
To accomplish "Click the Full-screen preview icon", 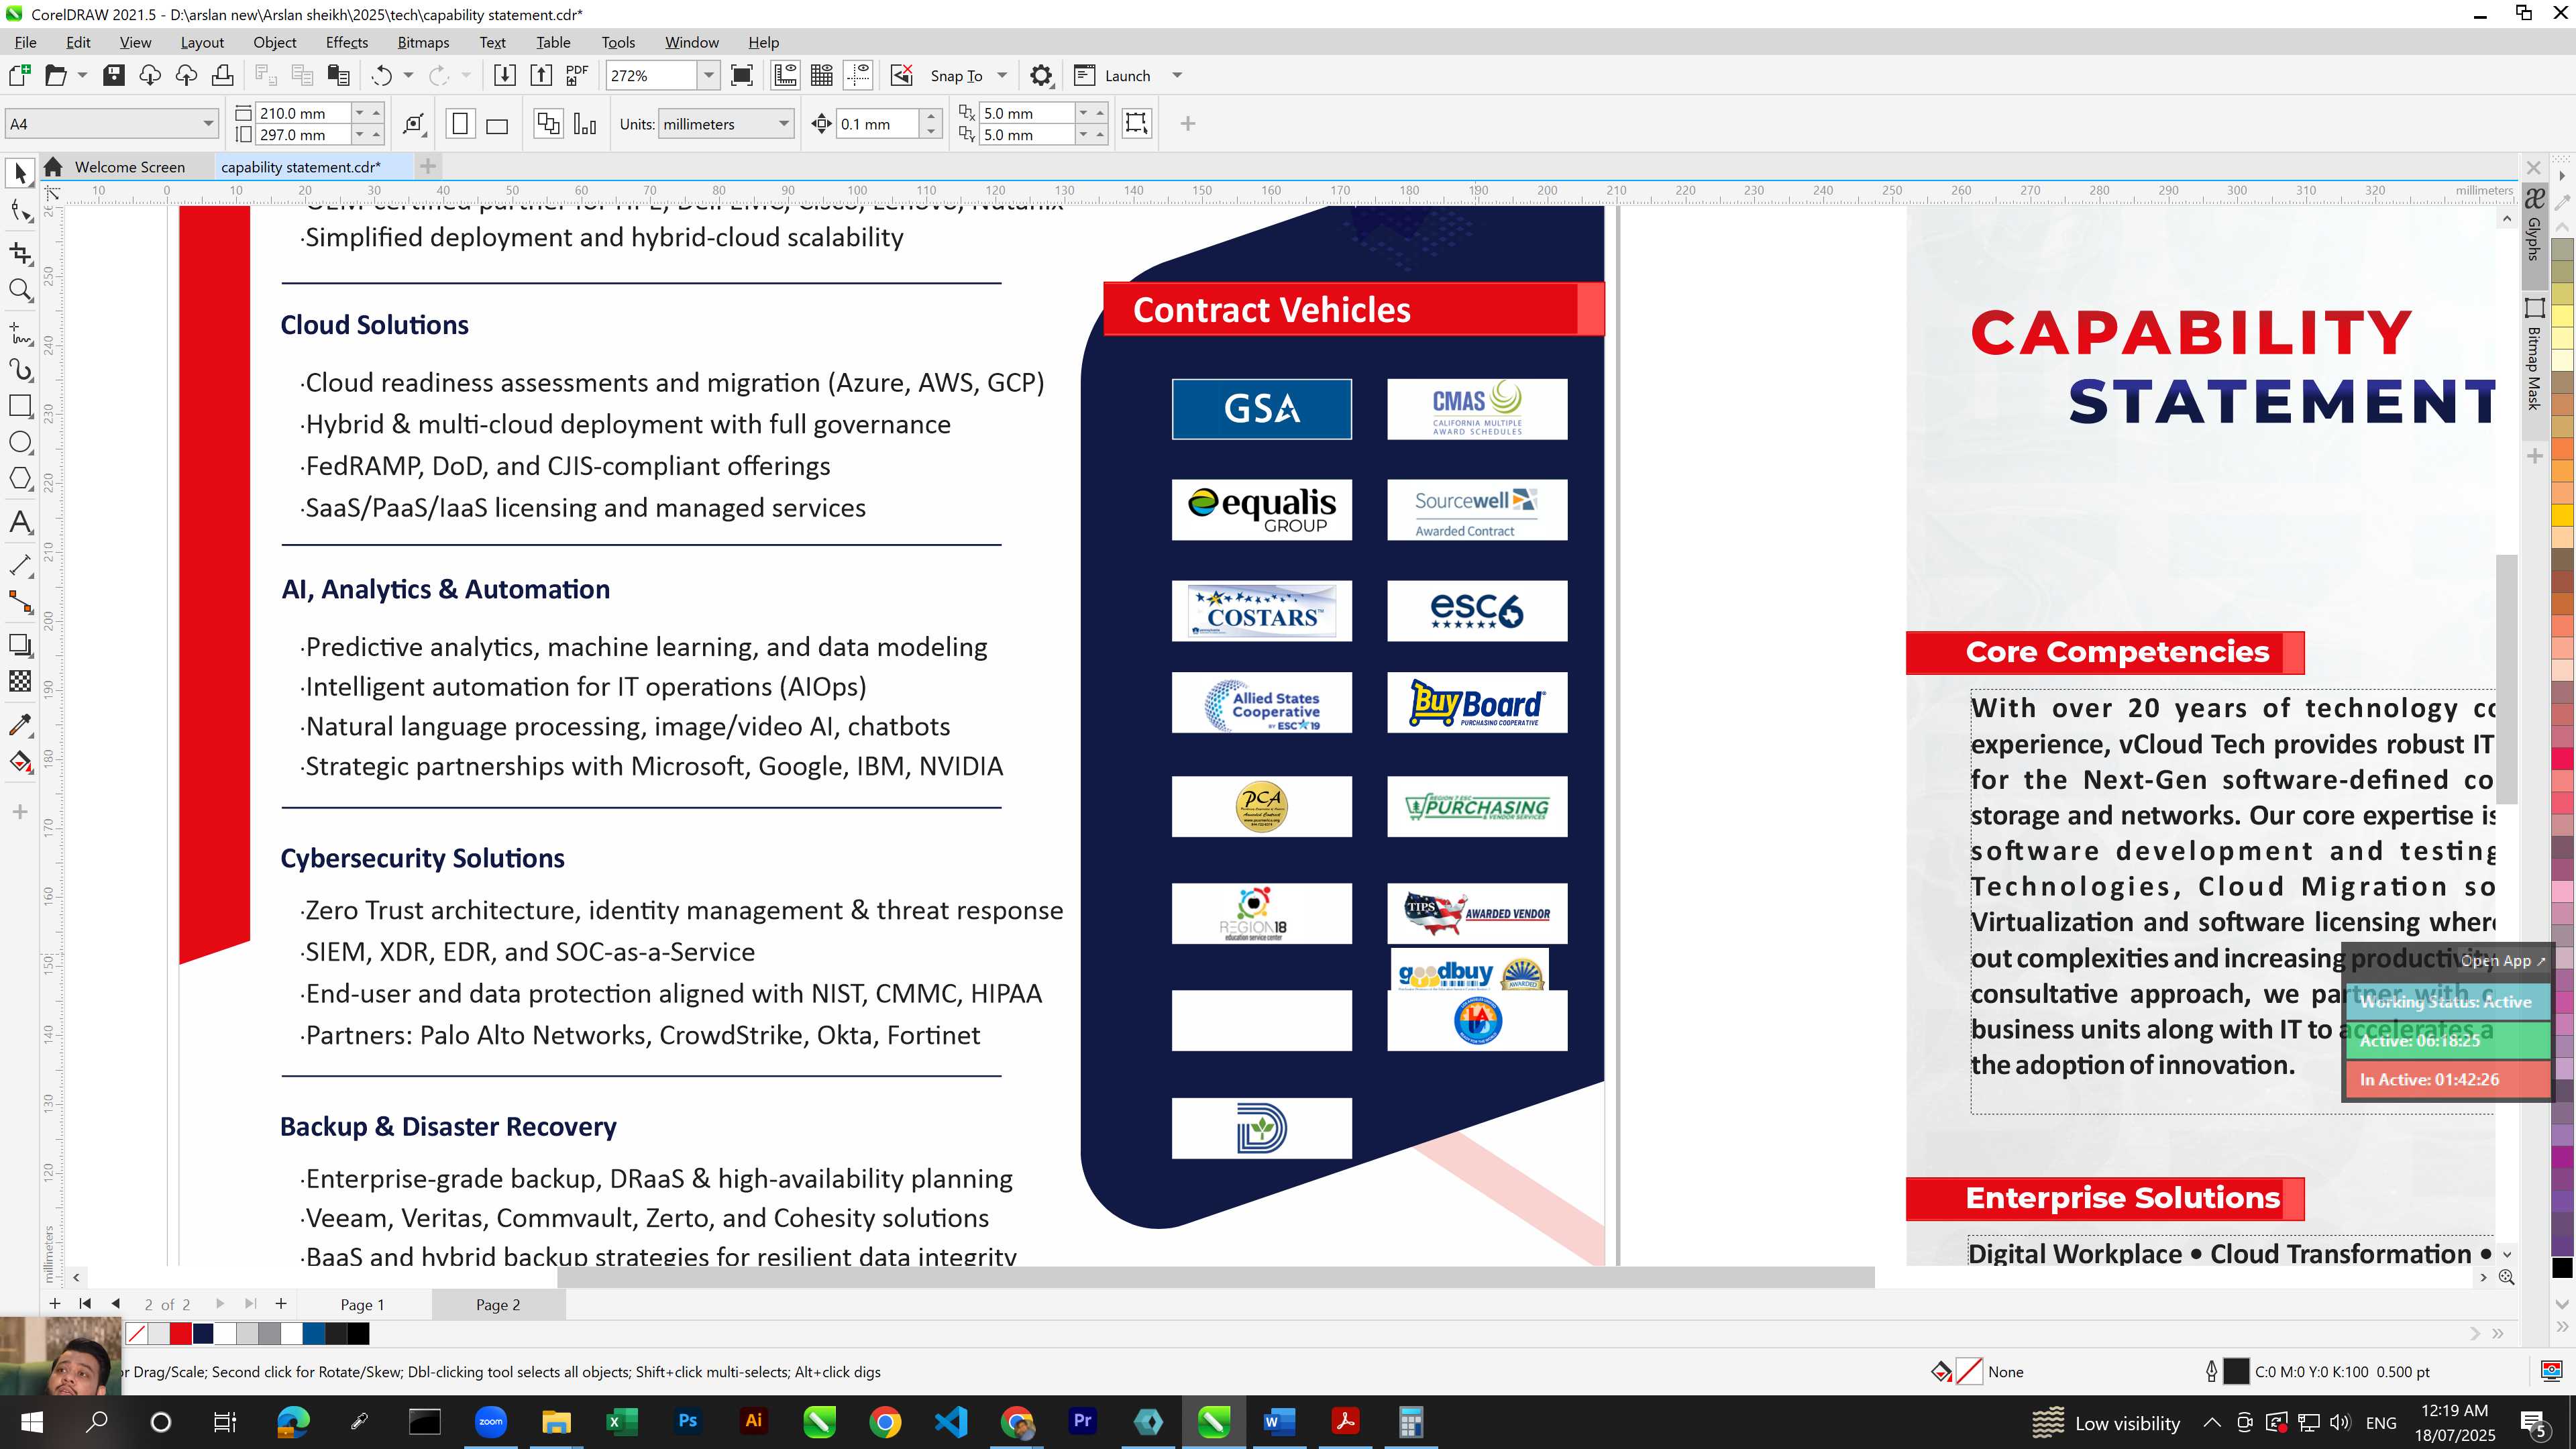I will coord(742,75).
